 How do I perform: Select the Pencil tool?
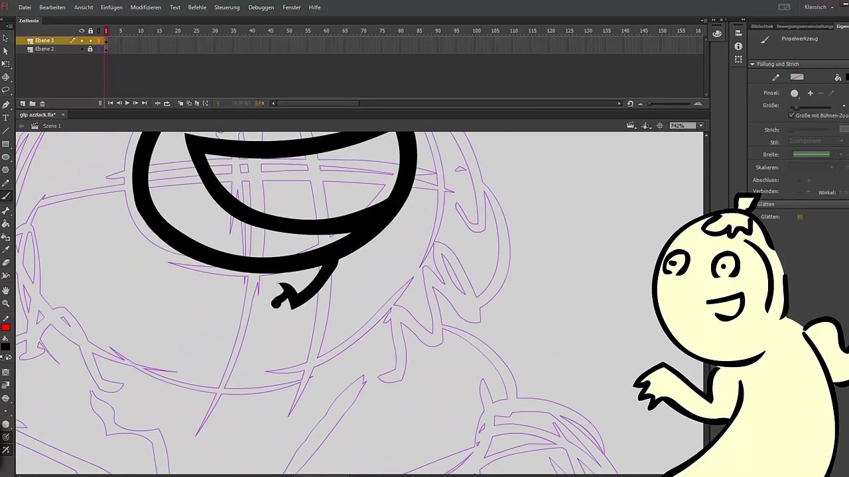point(5,184)
